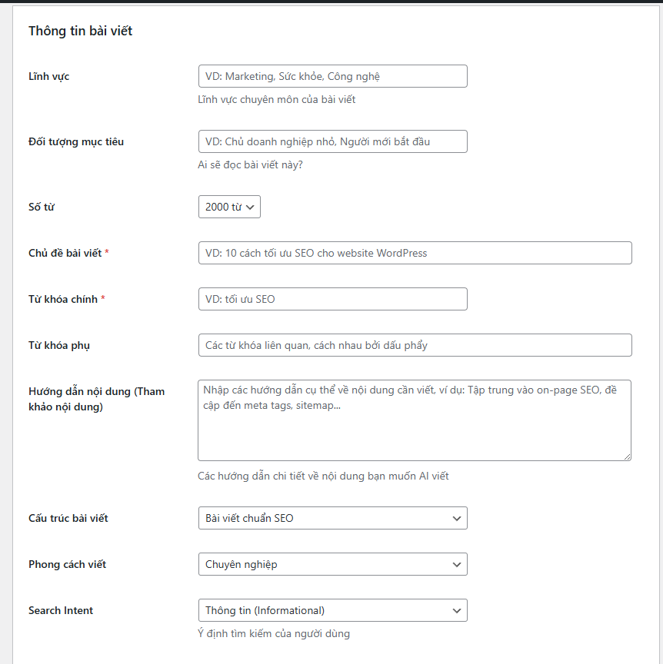Click the "Cấu trúc bài viết" label

coord(68,518)
